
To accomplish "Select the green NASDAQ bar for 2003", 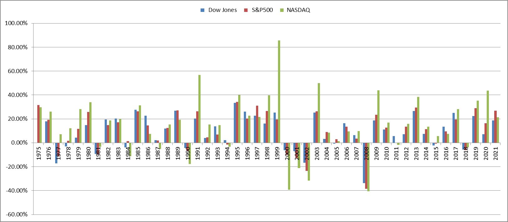I will coord(319,113).
